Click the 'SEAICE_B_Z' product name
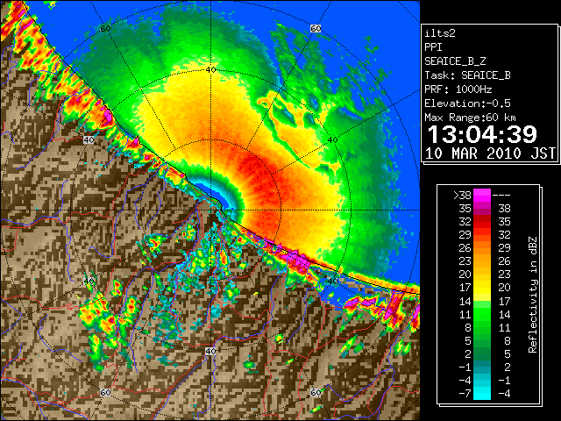 [x=455, y=61]
